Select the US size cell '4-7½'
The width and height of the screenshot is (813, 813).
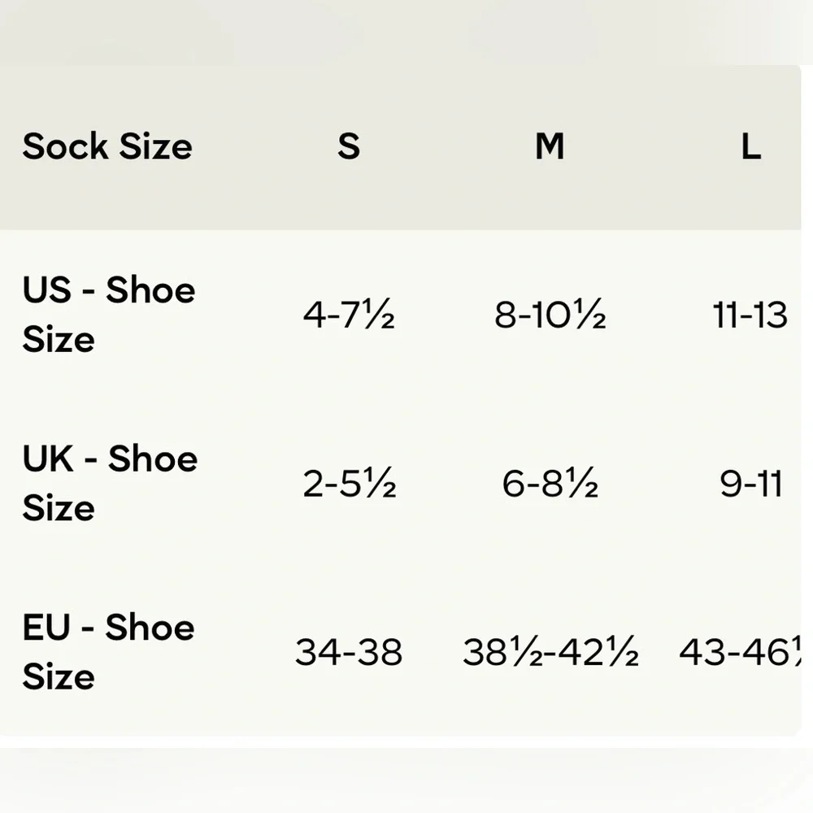[349, 315]
